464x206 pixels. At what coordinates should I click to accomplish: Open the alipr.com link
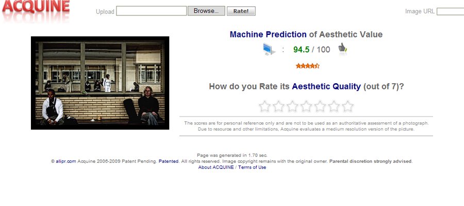click(66, 161)
